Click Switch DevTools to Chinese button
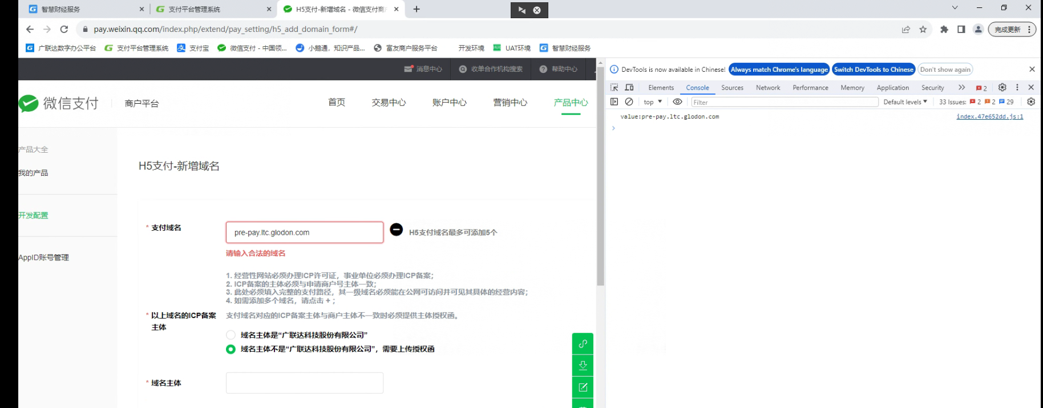The width and height of the screenshot is (1043, 408). coord(874,70)
